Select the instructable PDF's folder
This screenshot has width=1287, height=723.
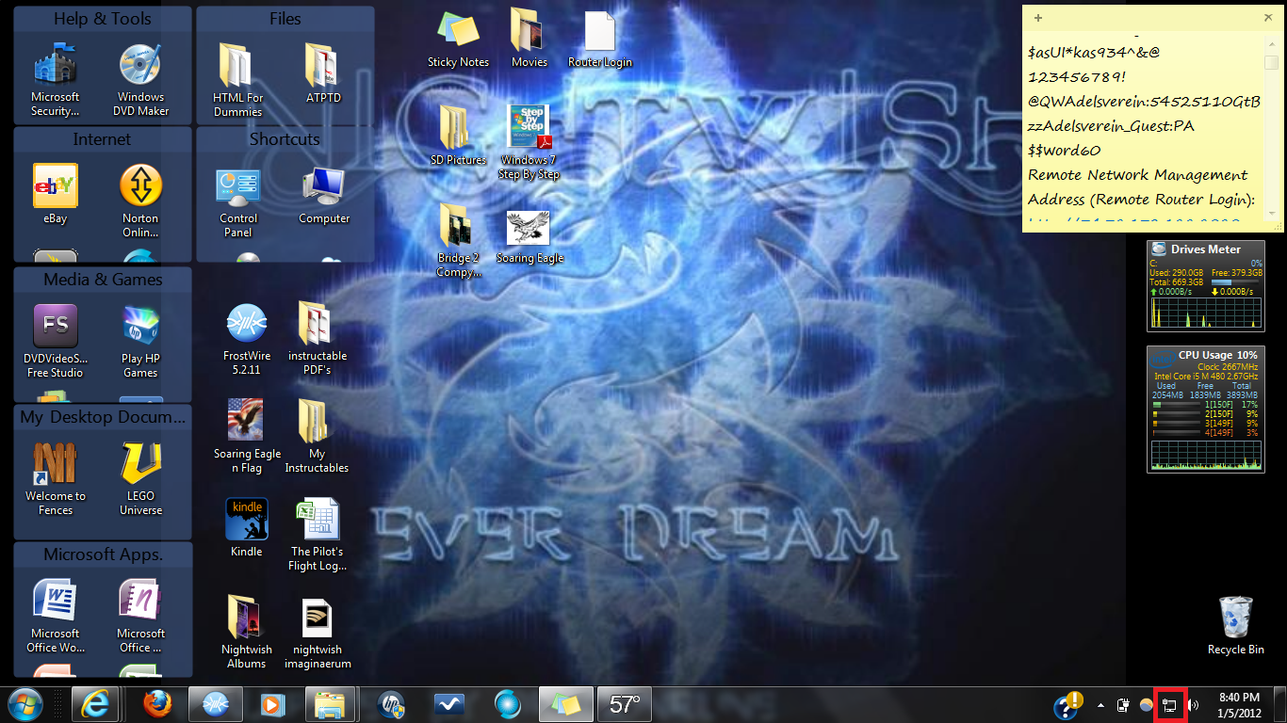click(318, 339)
